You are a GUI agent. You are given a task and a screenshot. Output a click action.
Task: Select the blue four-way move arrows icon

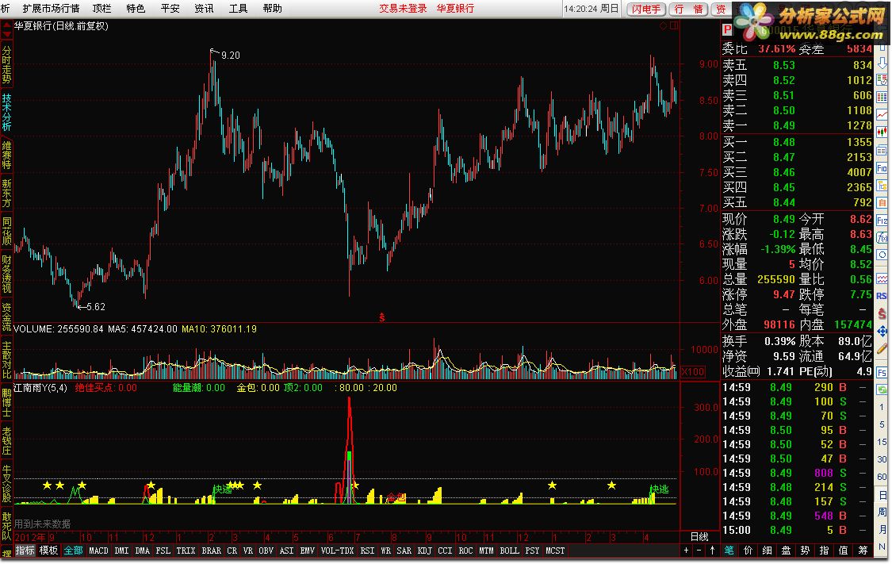click(x=882, y=331)
